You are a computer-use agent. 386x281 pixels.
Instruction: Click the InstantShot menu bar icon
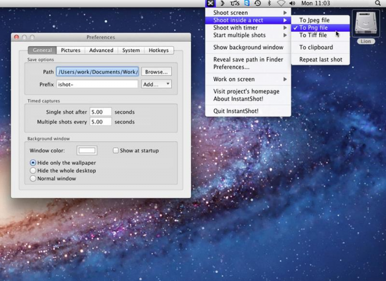(x=210, y=3)
